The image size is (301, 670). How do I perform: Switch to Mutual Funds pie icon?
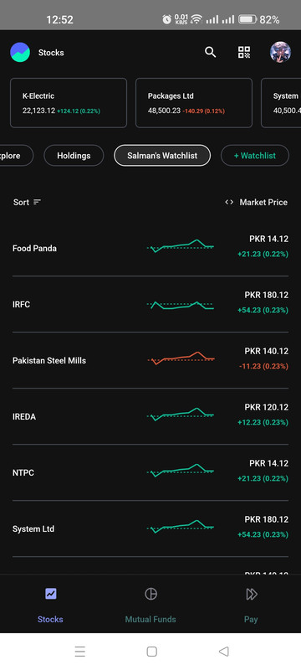150,594
